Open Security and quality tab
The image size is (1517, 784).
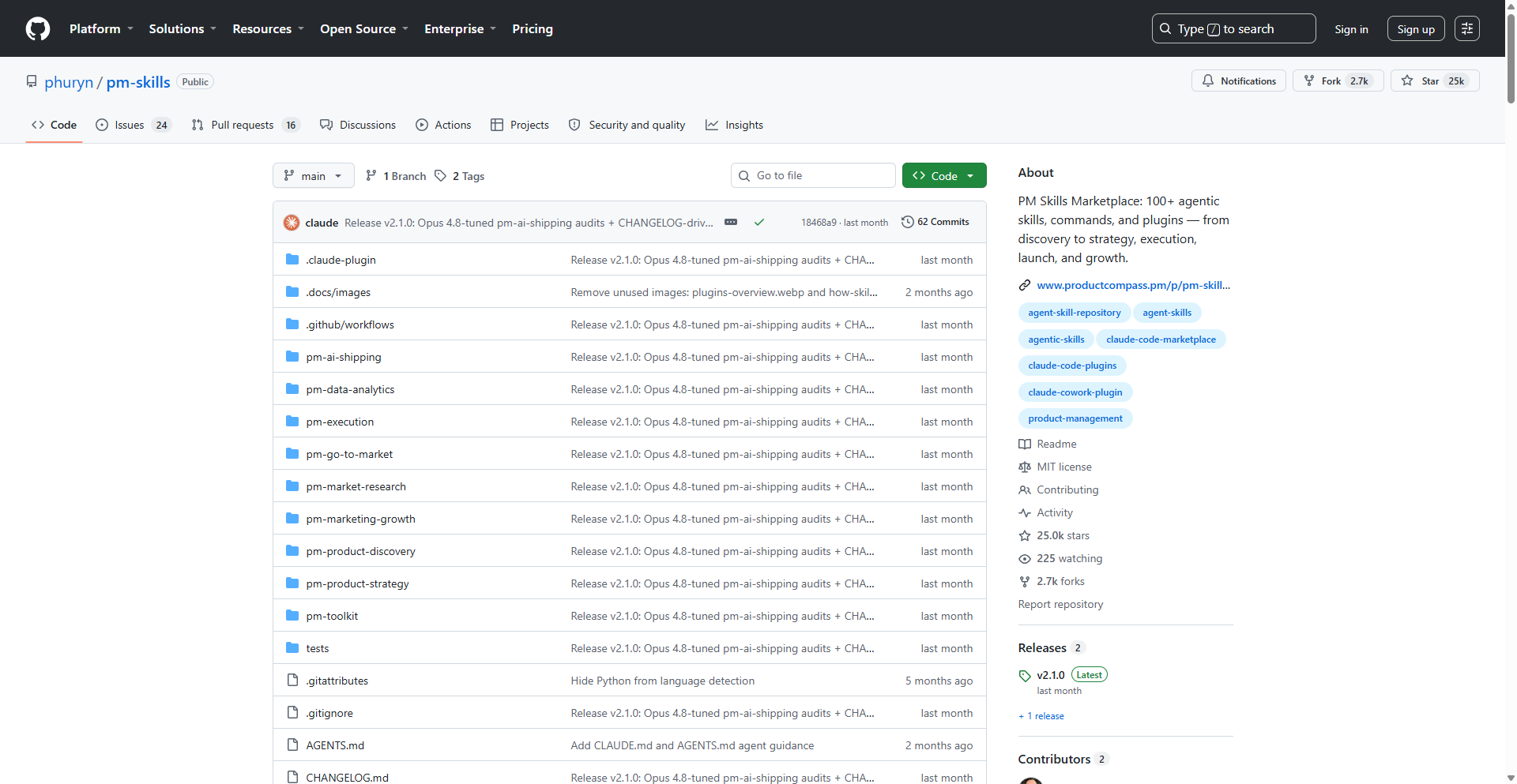tap(627, 125)
